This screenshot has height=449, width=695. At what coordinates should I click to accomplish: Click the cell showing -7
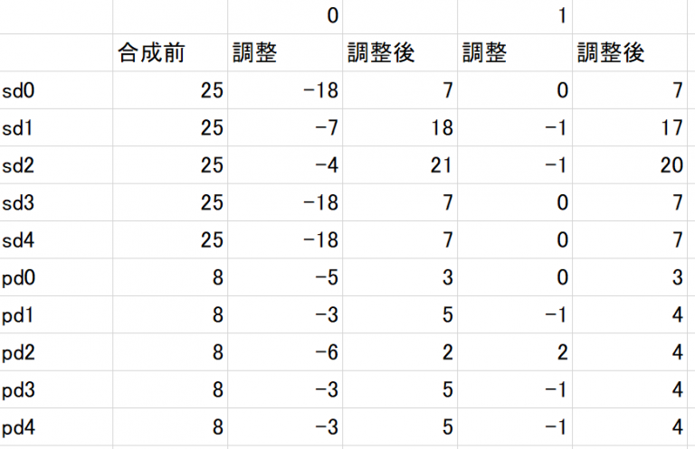point(285,128)
